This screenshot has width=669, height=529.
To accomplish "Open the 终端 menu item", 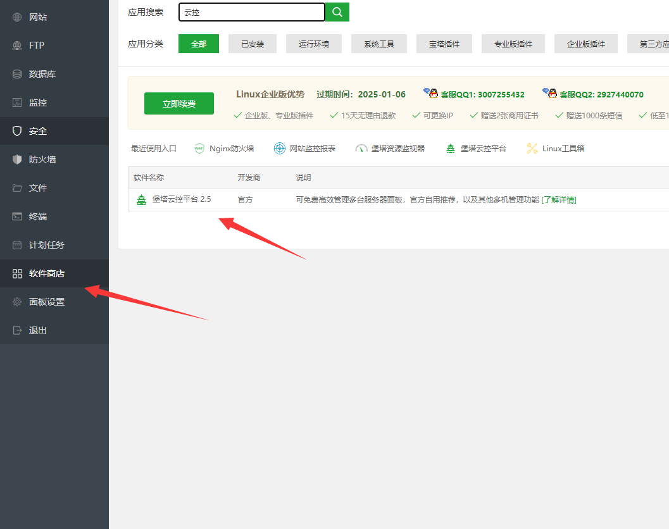I will click(x=54, y=216).
